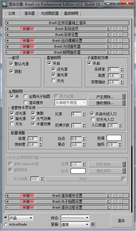Switch to the 公用 tab
The width and height of the screenshot is (136, 231).
[12, 14]
